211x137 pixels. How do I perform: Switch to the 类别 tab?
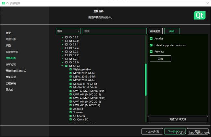click(x=172, y=31)
